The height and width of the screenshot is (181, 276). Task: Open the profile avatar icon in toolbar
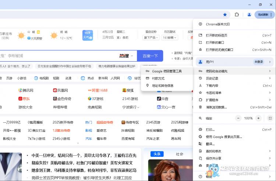[249, 15]
